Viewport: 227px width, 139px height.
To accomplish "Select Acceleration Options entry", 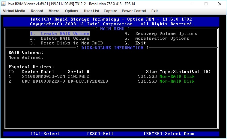I will coord(157,38).
